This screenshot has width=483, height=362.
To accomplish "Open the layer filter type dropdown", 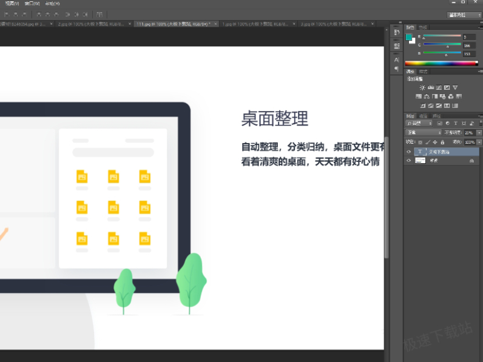I will (419, 123).
